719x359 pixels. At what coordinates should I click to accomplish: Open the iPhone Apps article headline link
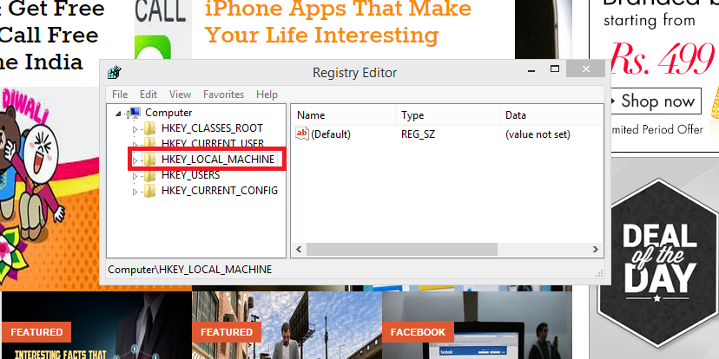[x=338, y=22]
